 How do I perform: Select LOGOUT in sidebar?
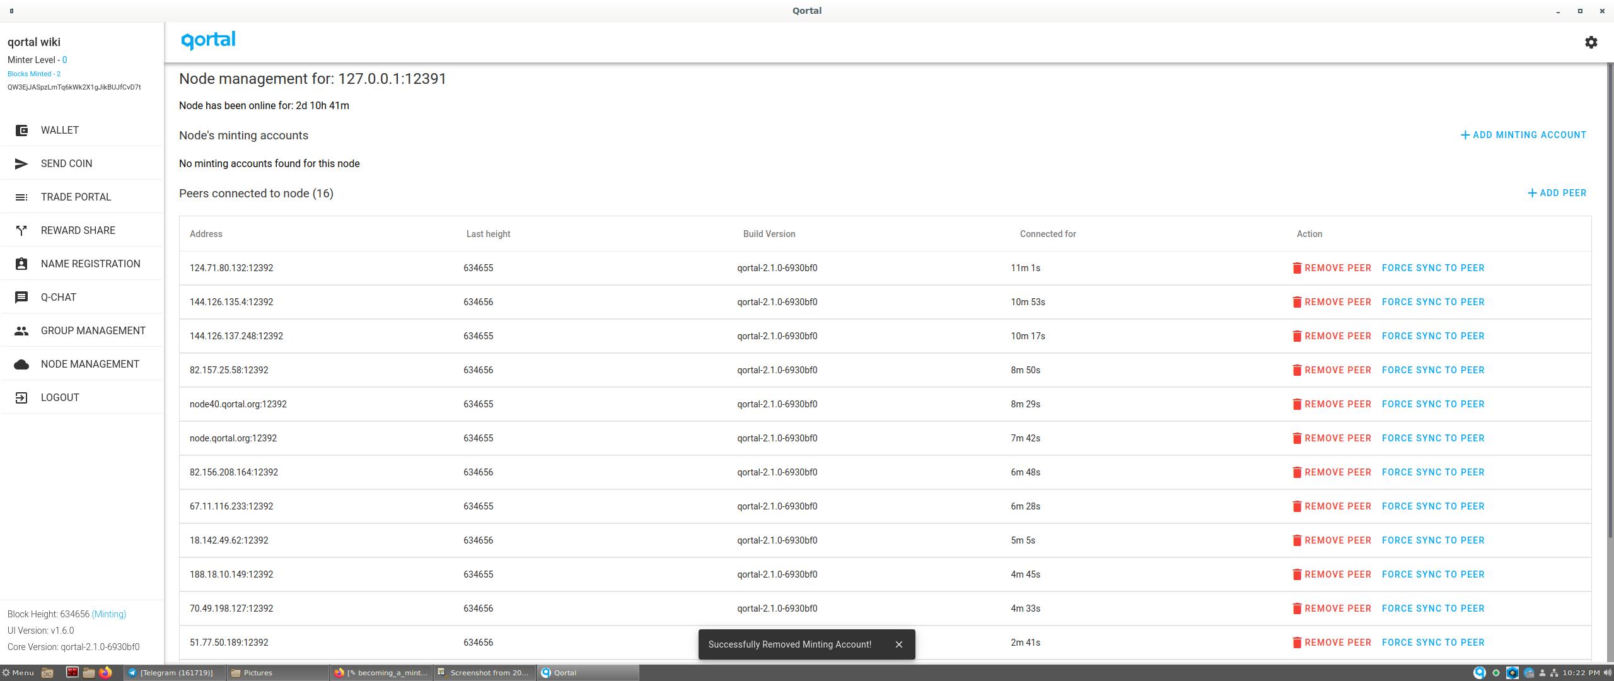[82, 398]
